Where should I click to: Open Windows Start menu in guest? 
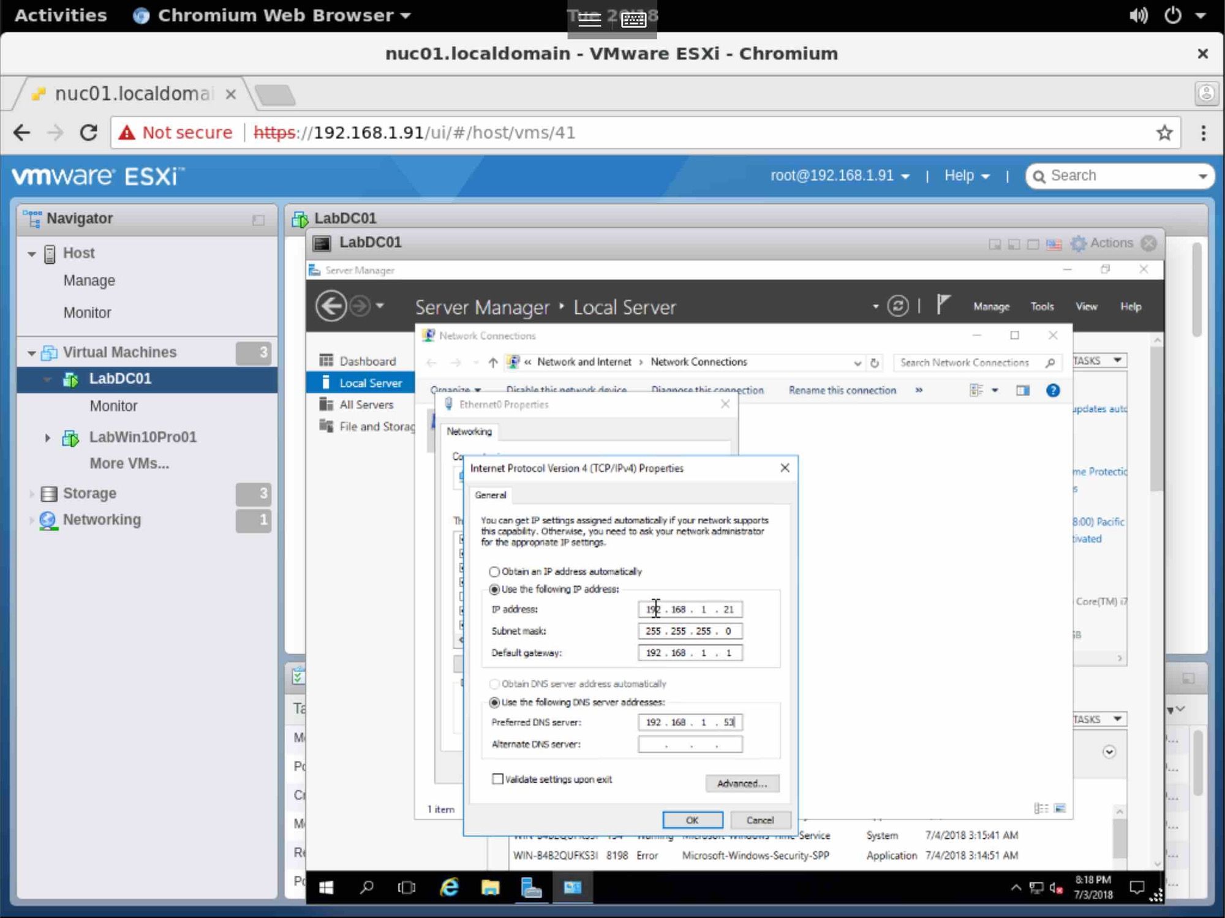pyautogui.click(x=326, y=887)
